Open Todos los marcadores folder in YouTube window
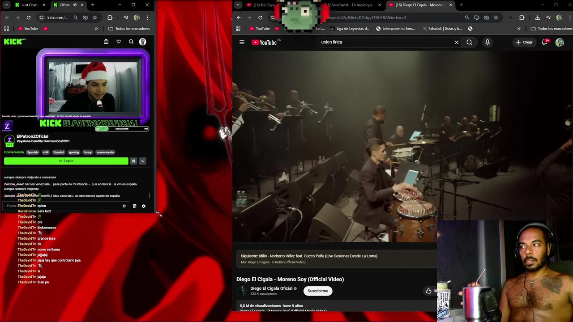 click(552, 29)
